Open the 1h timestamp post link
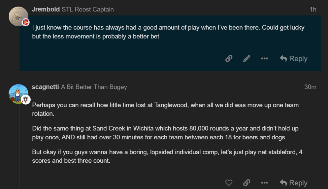This screenshot has height=189, width=328. [x=313, y=10]
